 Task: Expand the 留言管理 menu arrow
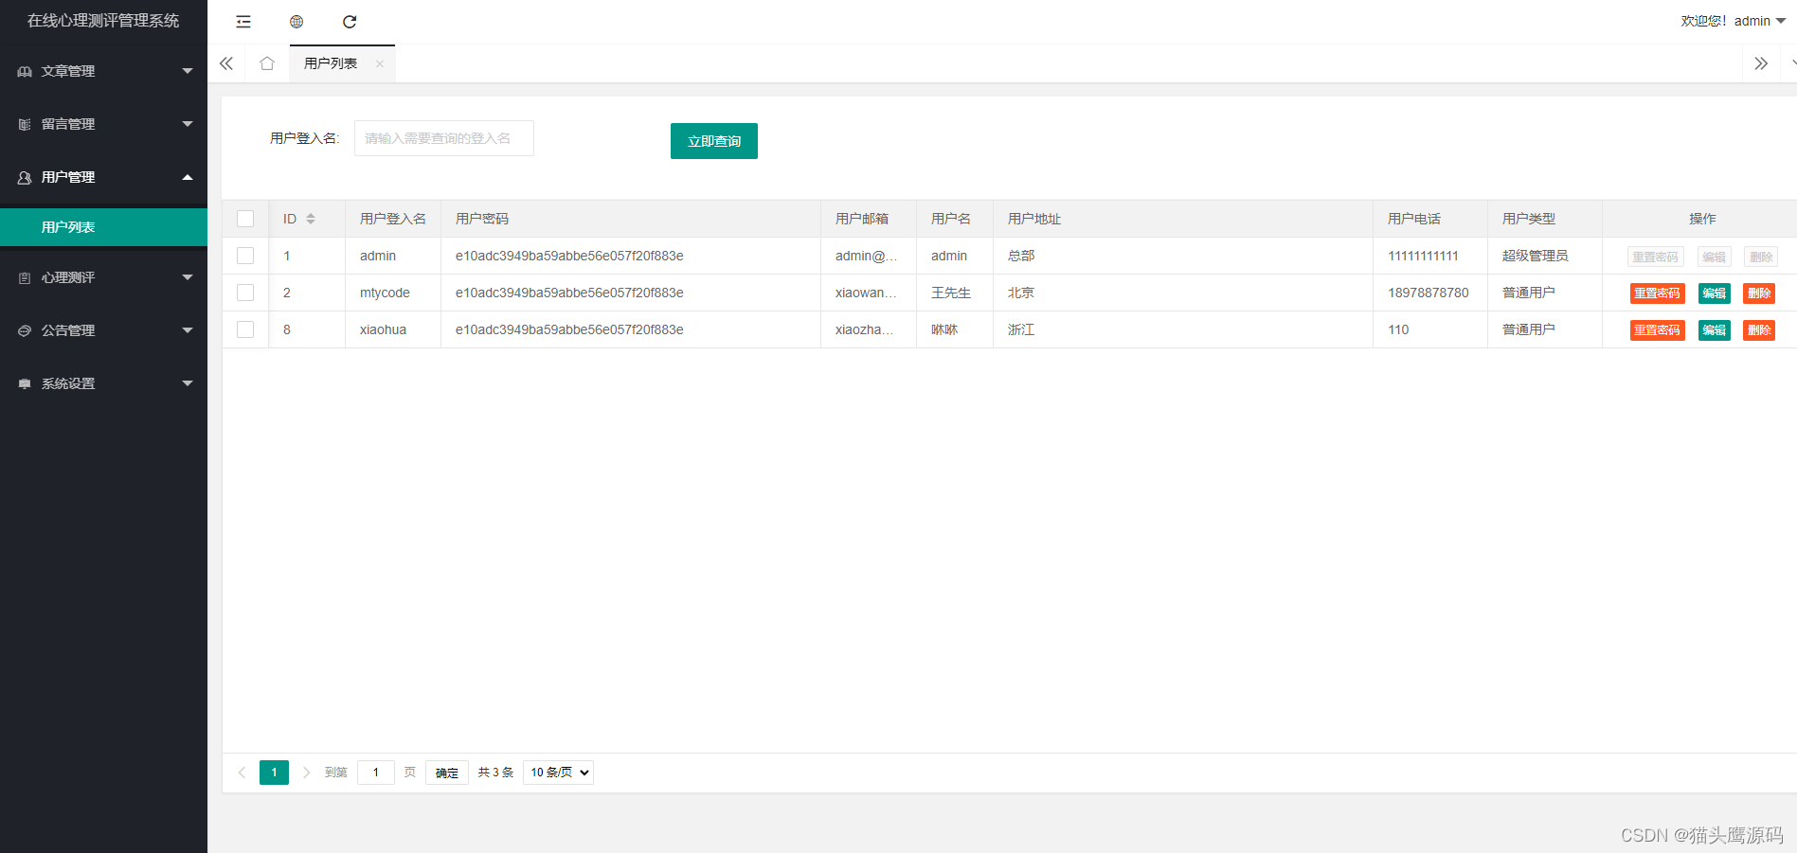click(188, 124)
